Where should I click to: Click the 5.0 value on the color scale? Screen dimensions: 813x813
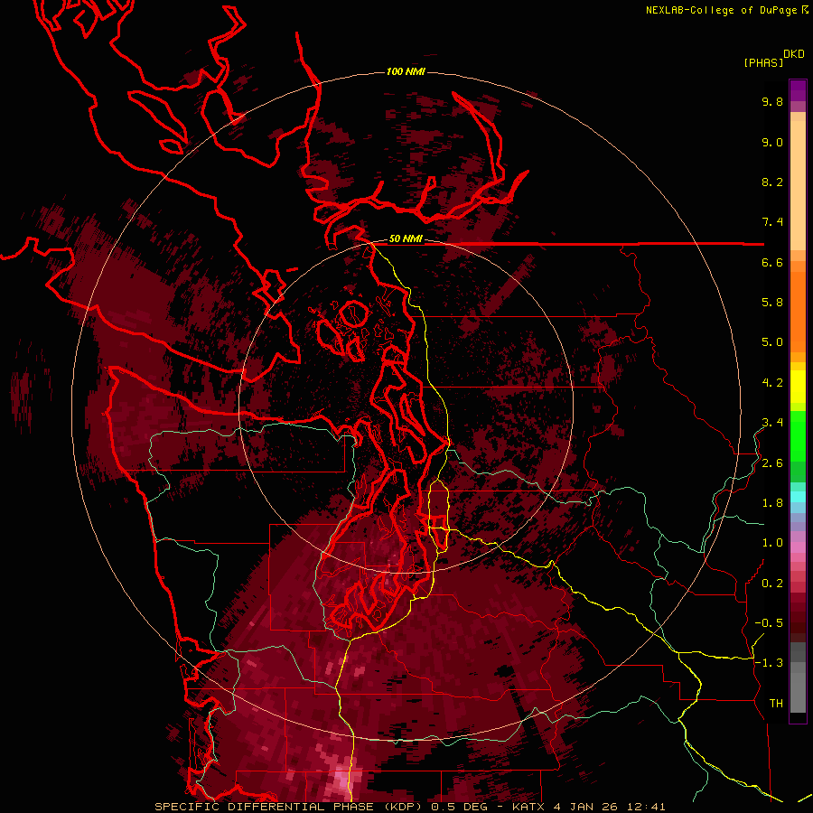(x=772, y=342)
